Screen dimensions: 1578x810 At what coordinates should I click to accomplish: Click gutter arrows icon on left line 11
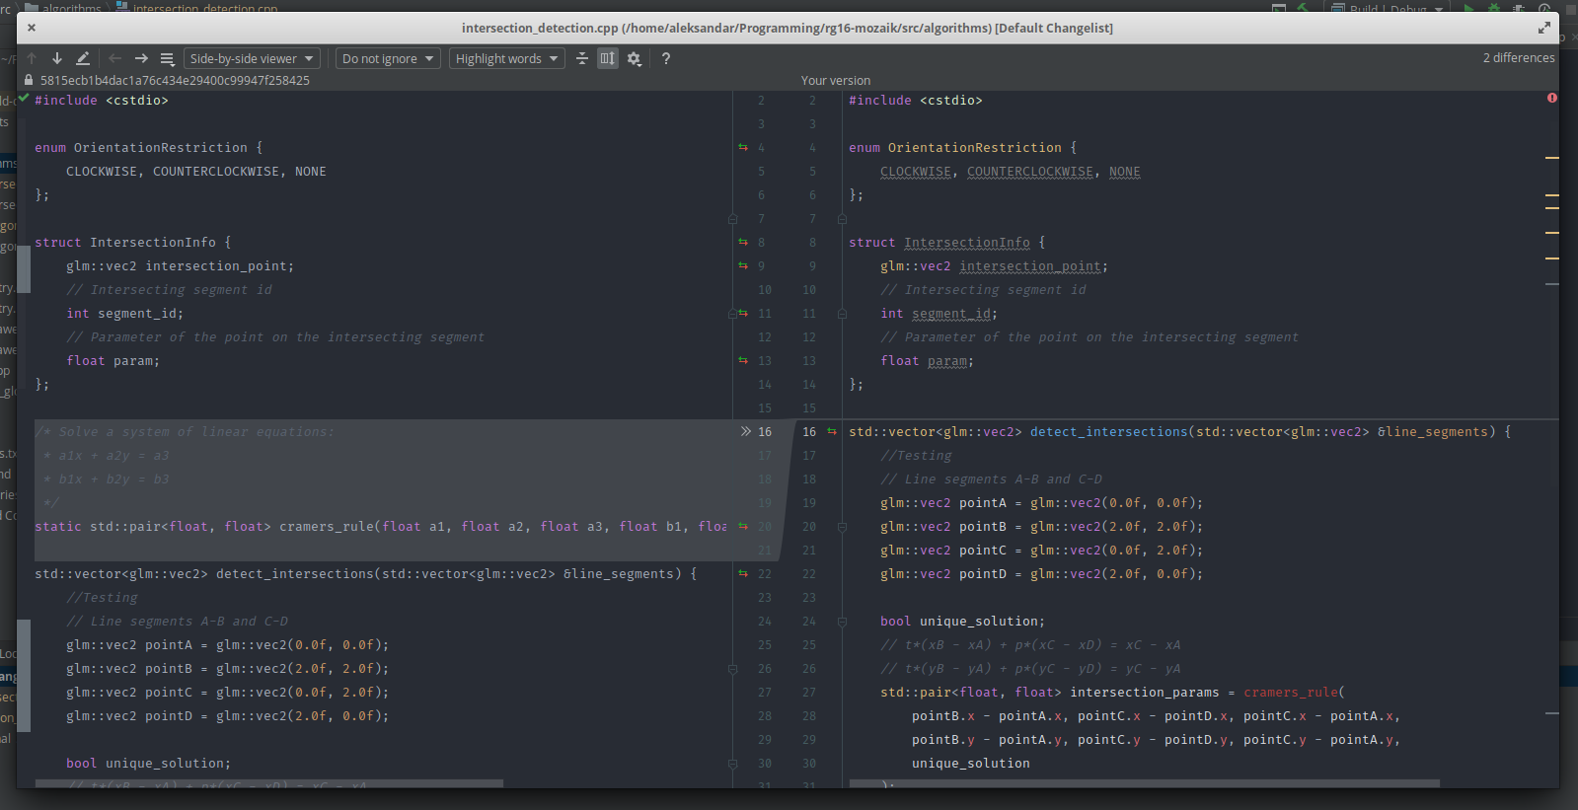[x=743, y=314]
